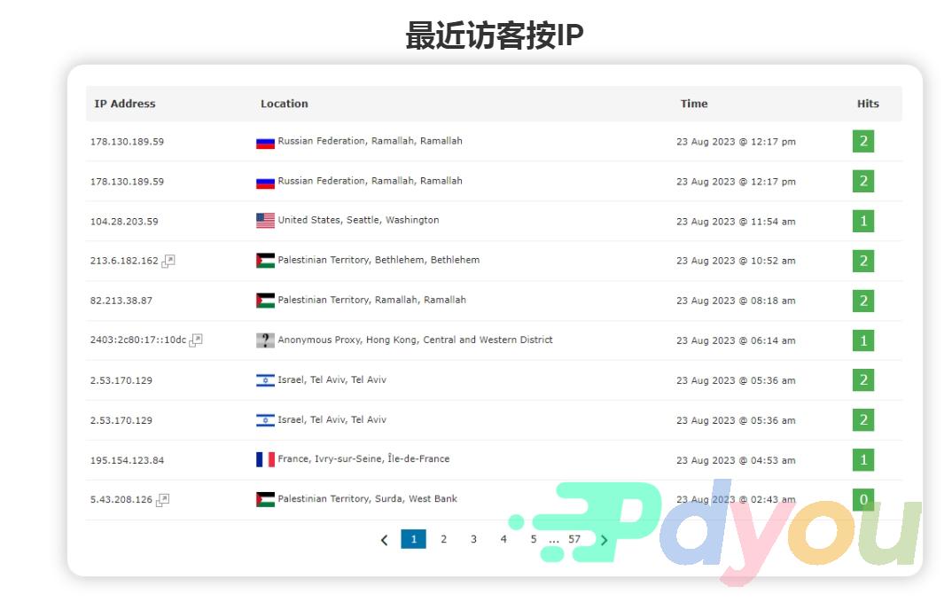The height and width of the screenshot is (602, 952).
Task: Open external link icon next to 213.6.182.162
Action: [168, 261]
